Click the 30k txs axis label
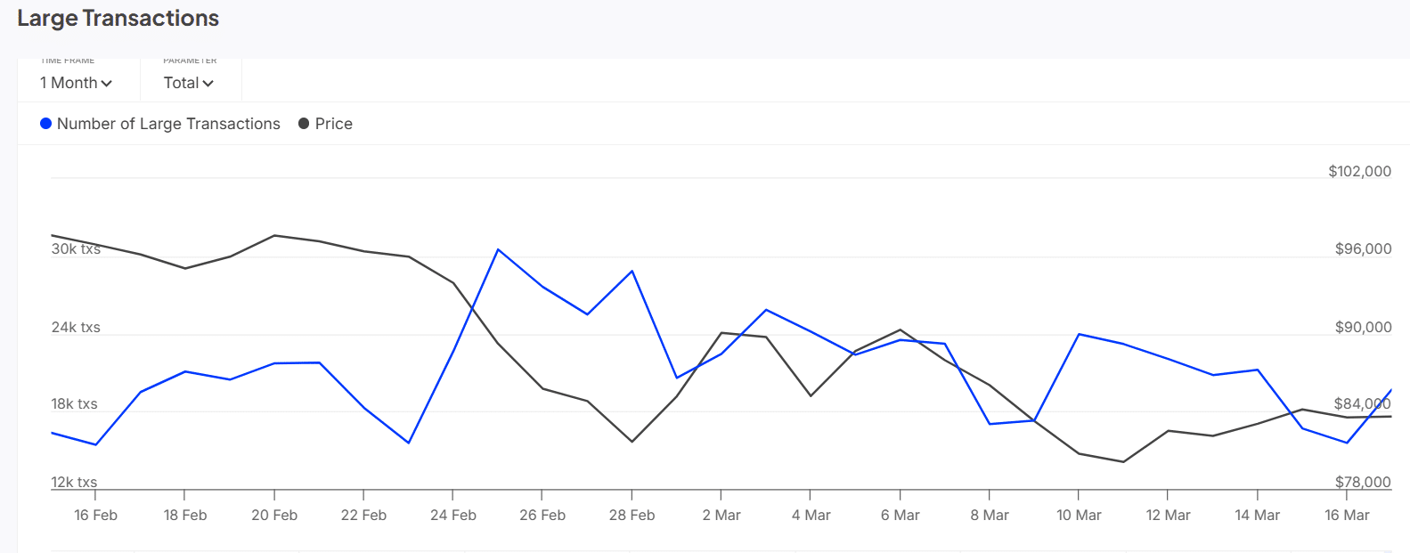 (x=76, y=249)
